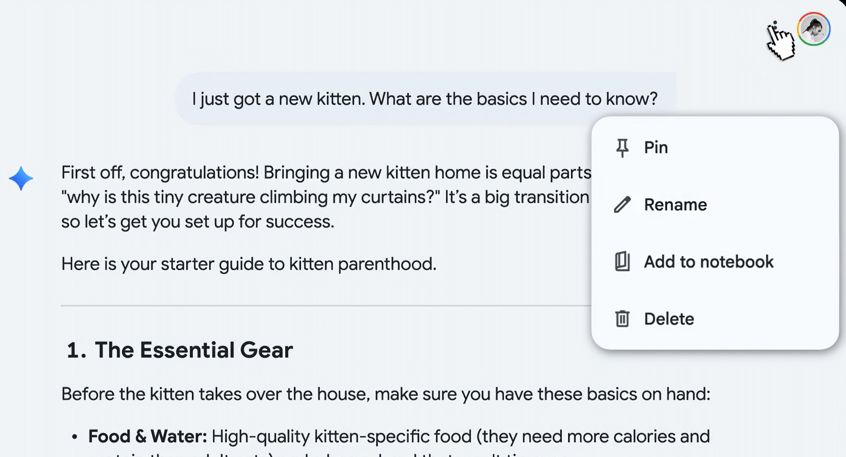
Task: Open the Google account profile avatar
Action: click(x=814, y=29)
